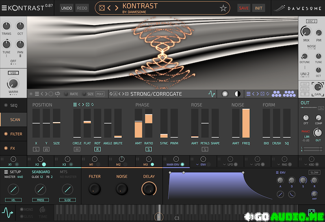Image resolution: width=325 pixels, height=222 pixels.
Task: Switch to the FILTER tab
Action: coord(16,134)
